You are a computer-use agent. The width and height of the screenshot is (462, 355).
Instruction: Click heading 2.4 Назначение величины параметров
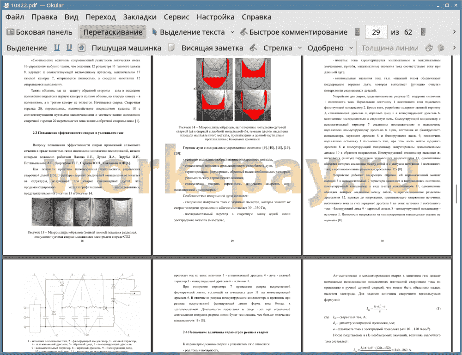pos(225,332)
